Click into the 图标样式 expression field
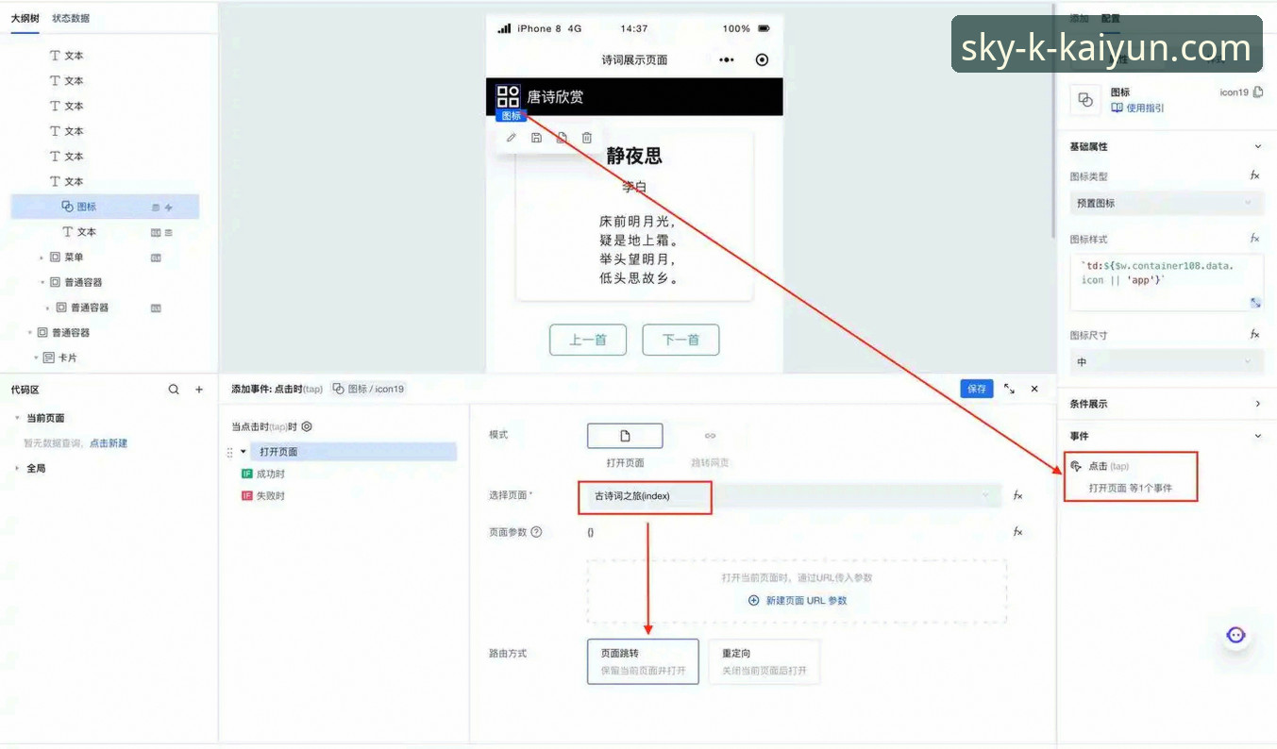 coord(1167,281)
